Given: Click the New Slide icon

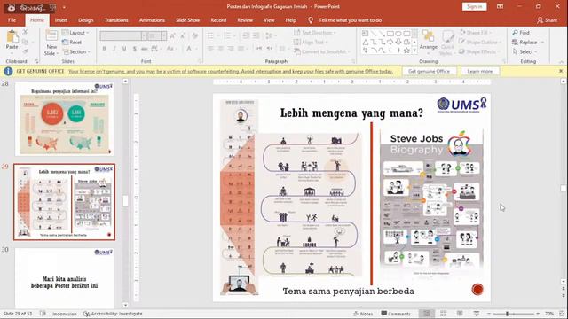Looking at the screenshot, I should point(51,36).
